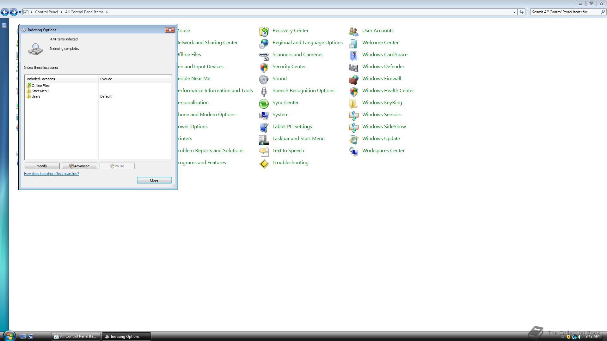The image size is (607, 341).
Task: Open the Windows Sensors icon
Action: point(353,115)
